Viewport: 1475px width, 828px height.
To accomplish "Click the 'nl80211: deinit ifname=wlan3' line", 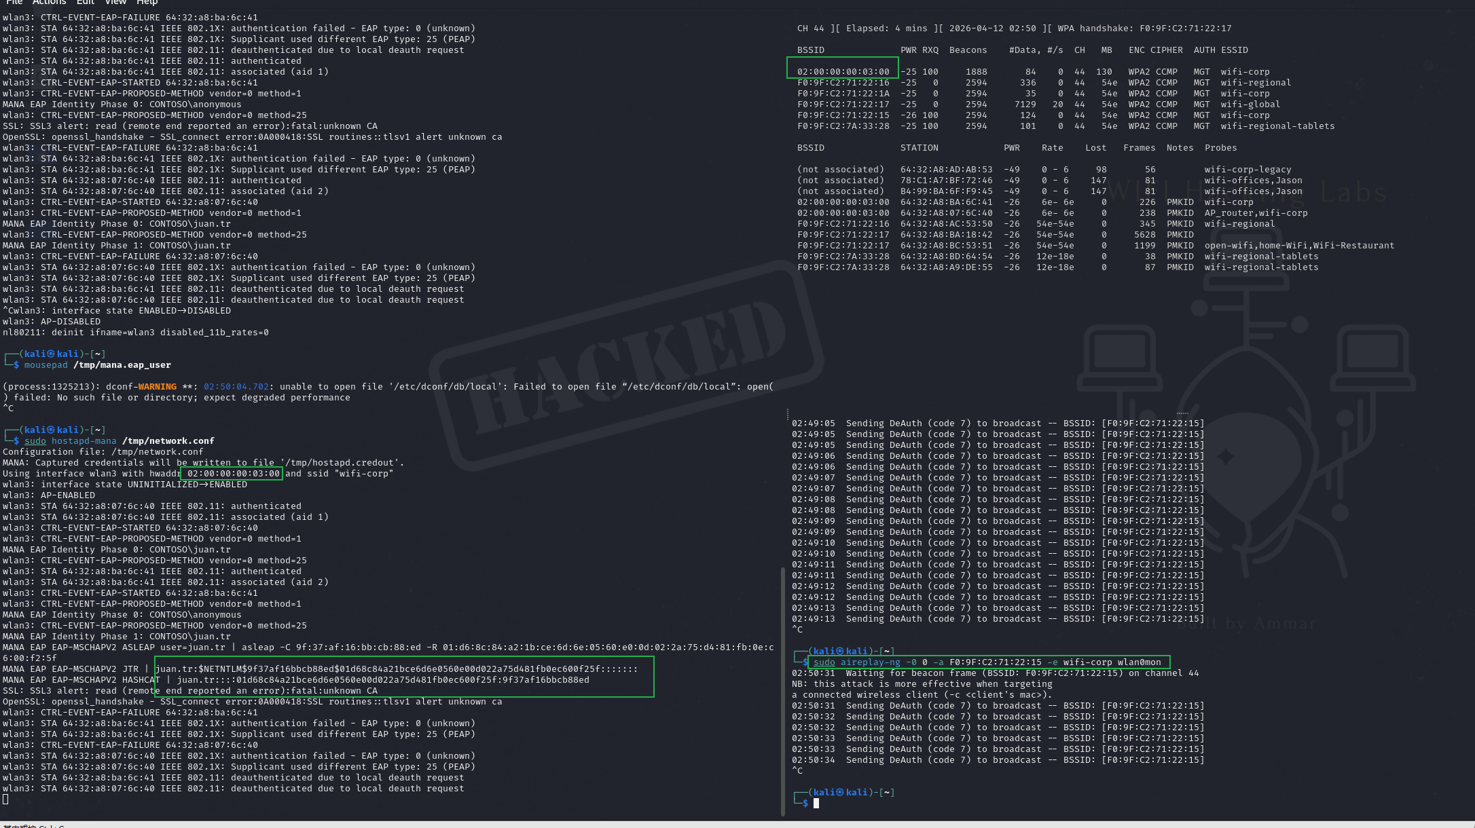I will (x=136, y=333).
